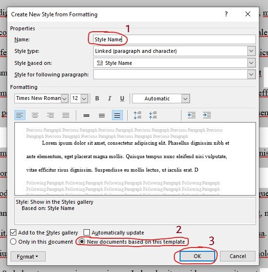Screen dimensions: 268x272
Task: Click the style Name text field
Action: [174, 39]
